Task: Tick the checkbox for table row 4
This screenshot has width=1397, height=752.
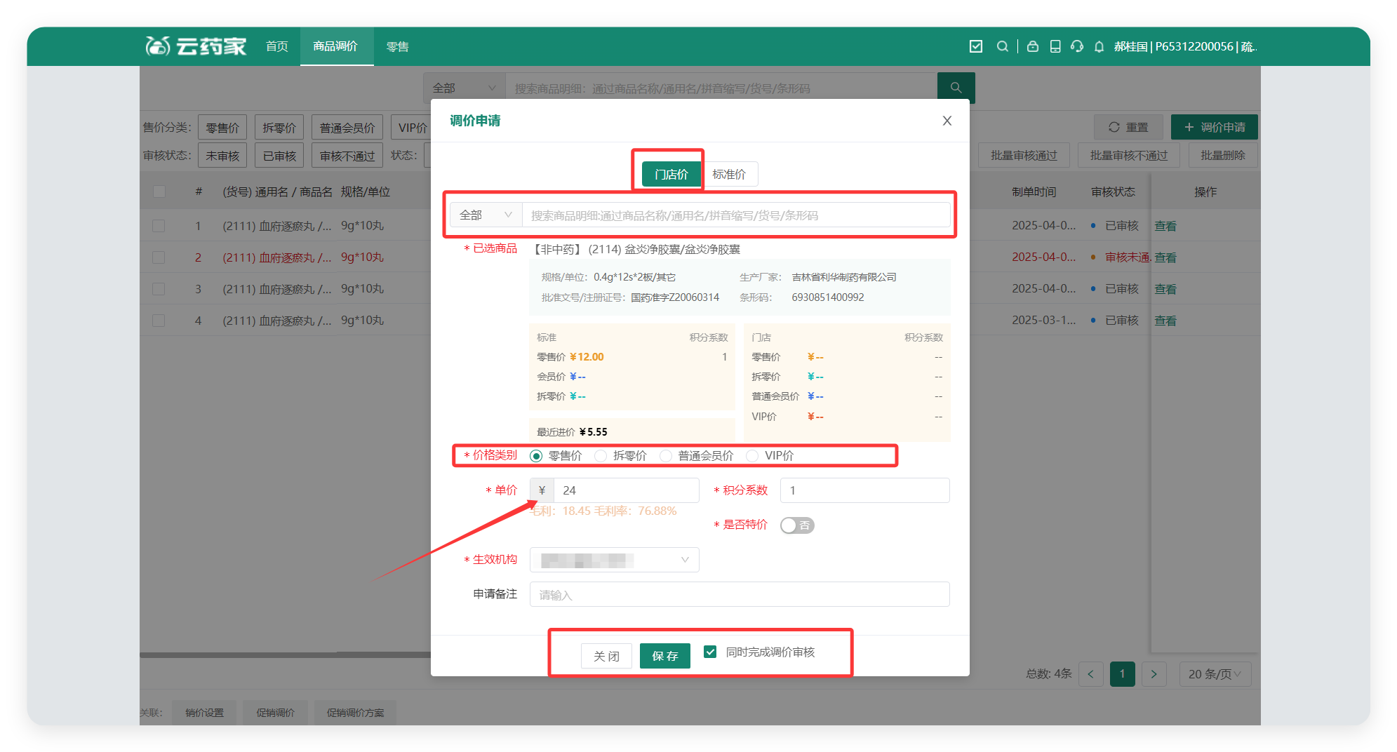Action: tap(159, 321)
